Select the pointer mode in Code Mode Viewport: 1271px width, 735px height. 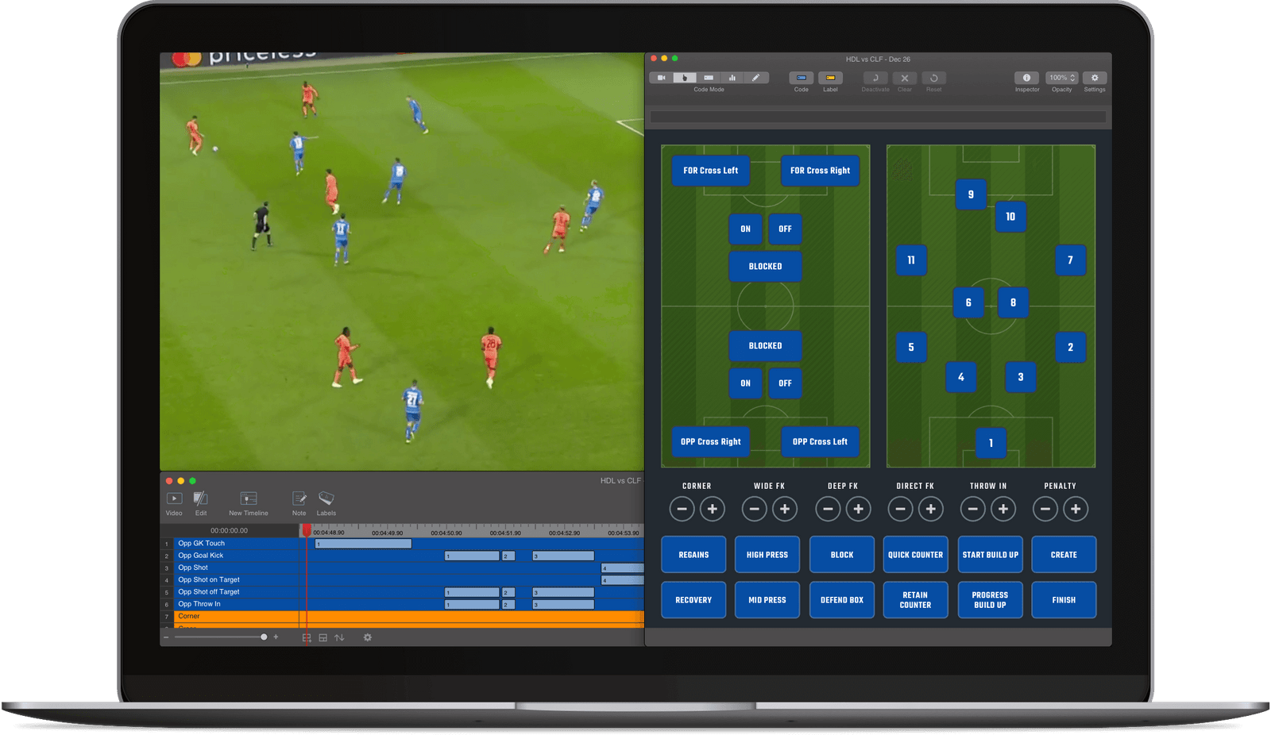click(685, 77)
